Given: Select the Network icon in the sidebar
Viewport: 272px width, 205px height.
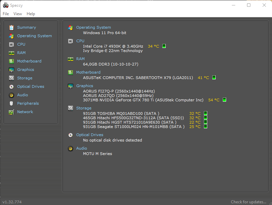Looking at the screenshot, I should tap(12, 112).
